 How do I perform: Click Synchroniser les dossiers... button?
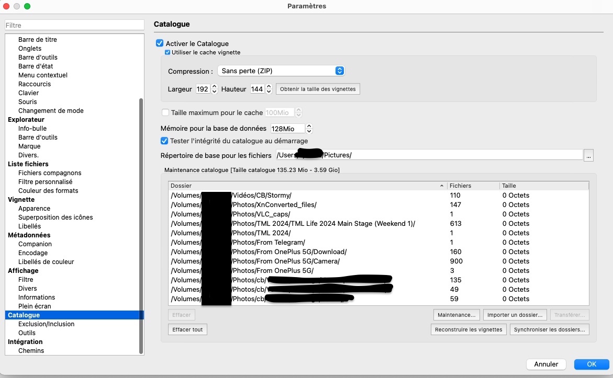point(549,329)
